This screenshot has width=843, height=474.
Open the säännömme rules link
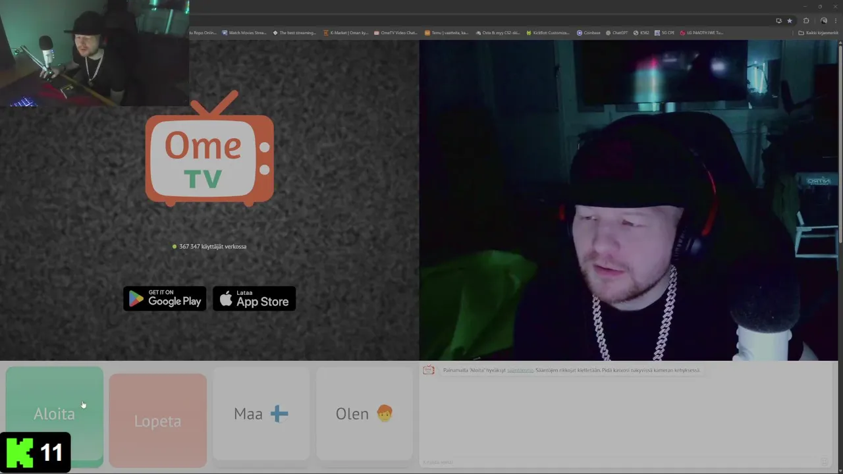click(520, 370)
